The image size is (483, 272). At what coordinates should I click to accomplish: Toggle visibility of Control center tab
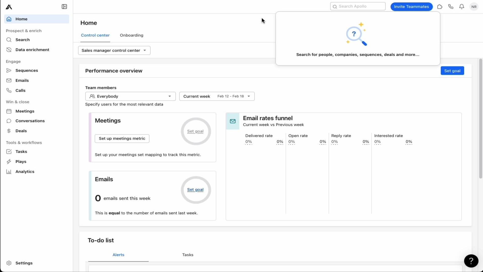(x=95, y=35)
